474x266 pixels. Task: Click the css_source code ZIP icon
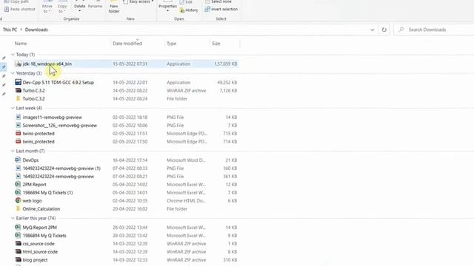tap(18, 243)
